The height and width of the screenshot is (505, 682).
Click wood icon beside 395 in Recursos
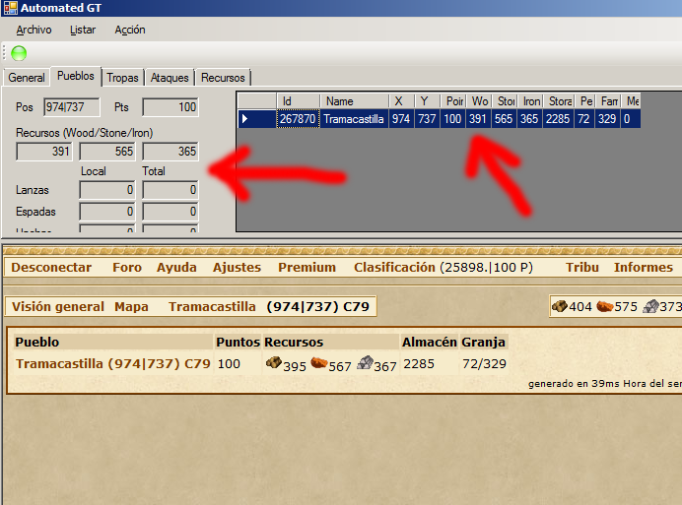274,362
